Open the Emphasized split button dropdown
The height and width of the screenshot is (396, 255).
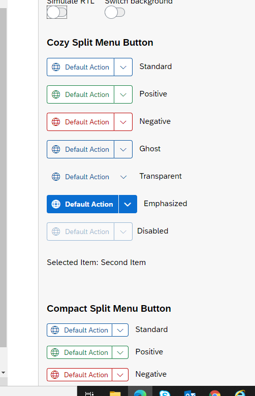tap(127, 204)
